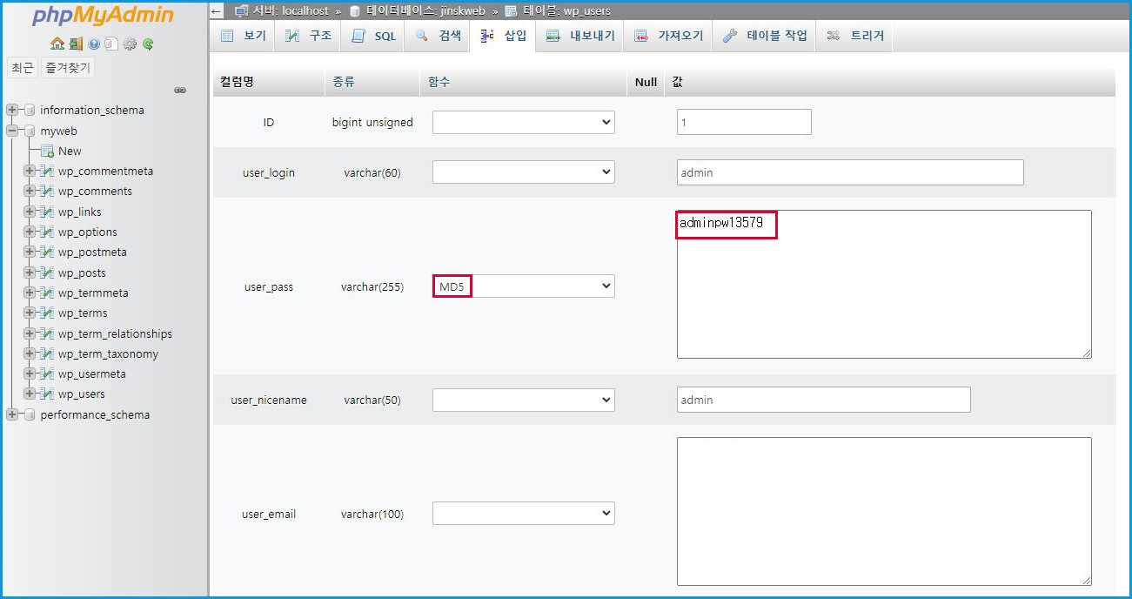The width and height of the screenshot is (1132, 599).
Task: Click the back arrow at top bar
Action: click(x=217, y=11)
